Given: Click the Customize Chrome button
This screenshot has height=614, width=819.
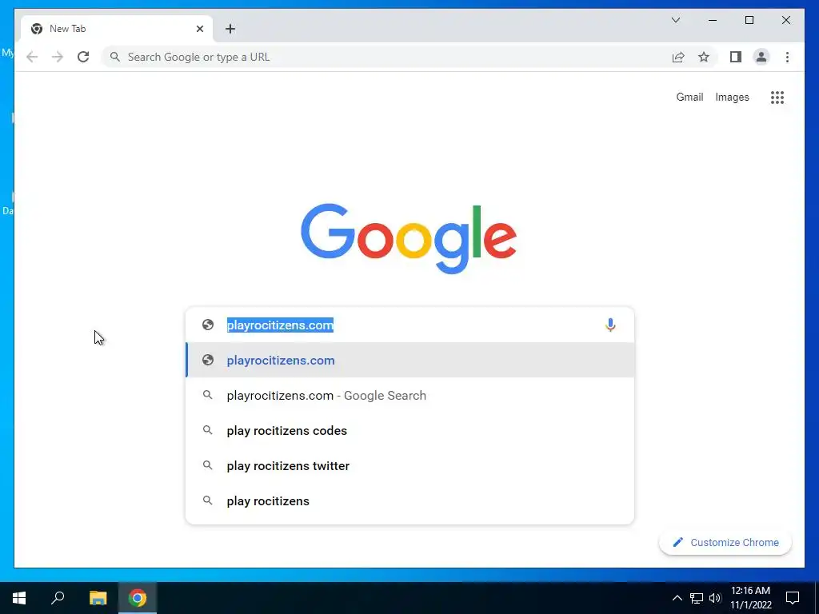Looking at the screenshot, I should 725,543.
